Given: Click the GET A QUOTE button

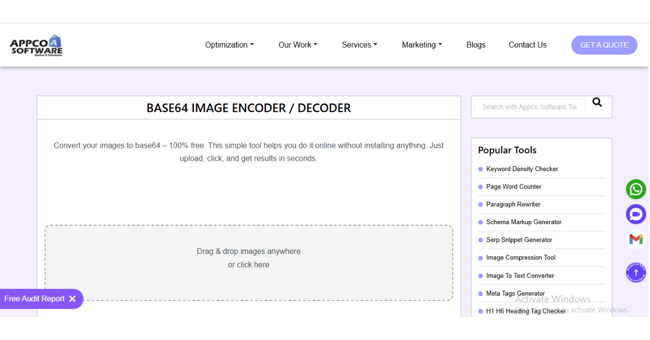Looking at the screenshot, I should [604, 45].
